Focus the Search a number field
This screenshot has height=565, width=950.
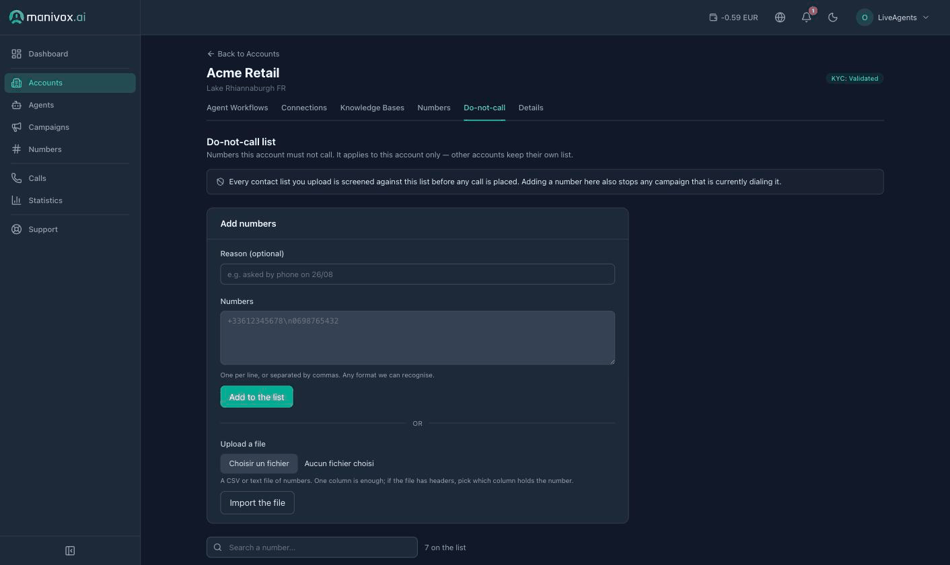tap(312, 548)
